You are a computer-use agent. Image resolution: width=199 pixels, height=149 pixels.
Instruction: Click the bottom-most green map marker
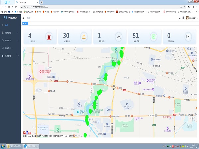point(85,135)
